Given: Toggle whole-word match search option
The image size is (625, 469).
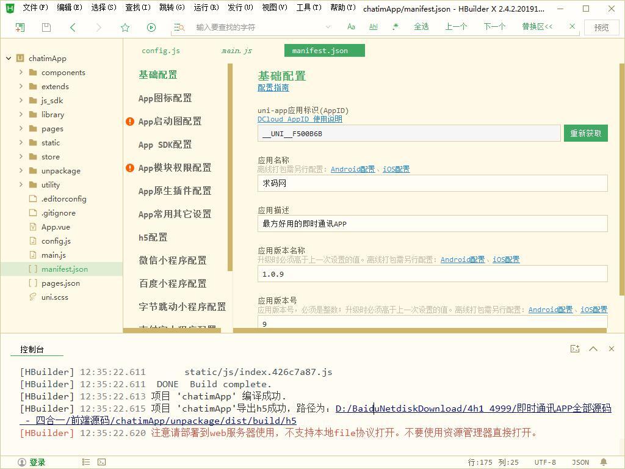Looking at the screenshot, I should (x=374, y=27).
